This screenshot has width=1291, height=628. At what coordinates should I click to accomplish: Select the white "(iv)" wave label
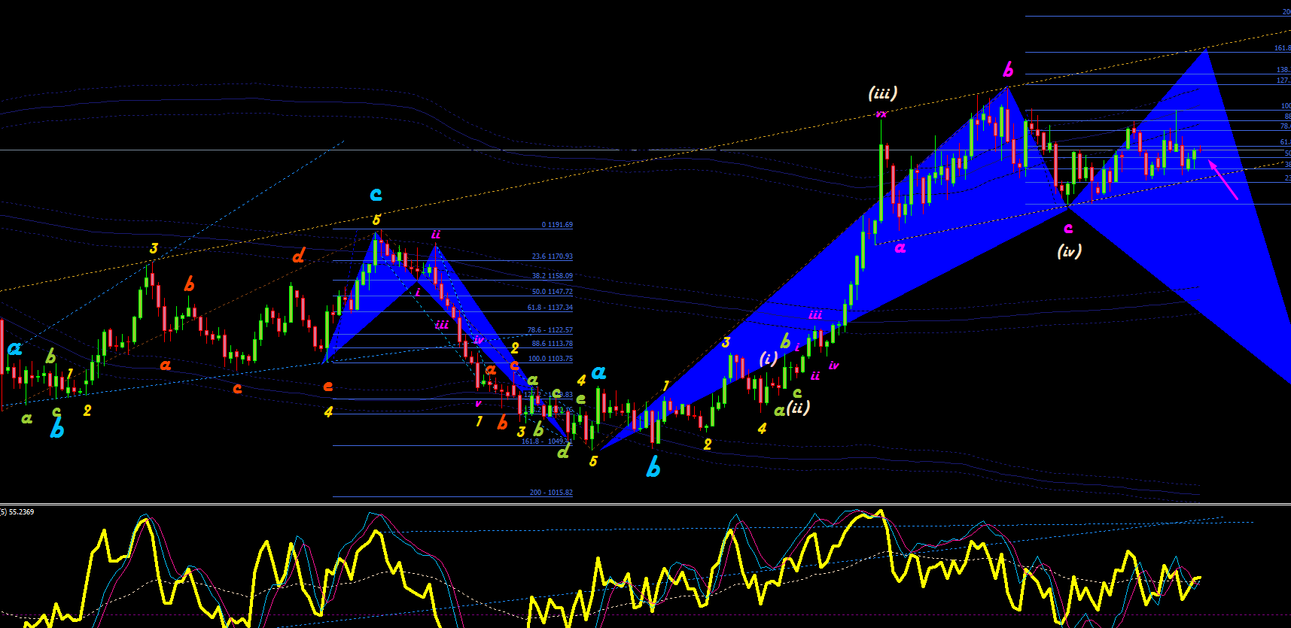coord(1069,251)
